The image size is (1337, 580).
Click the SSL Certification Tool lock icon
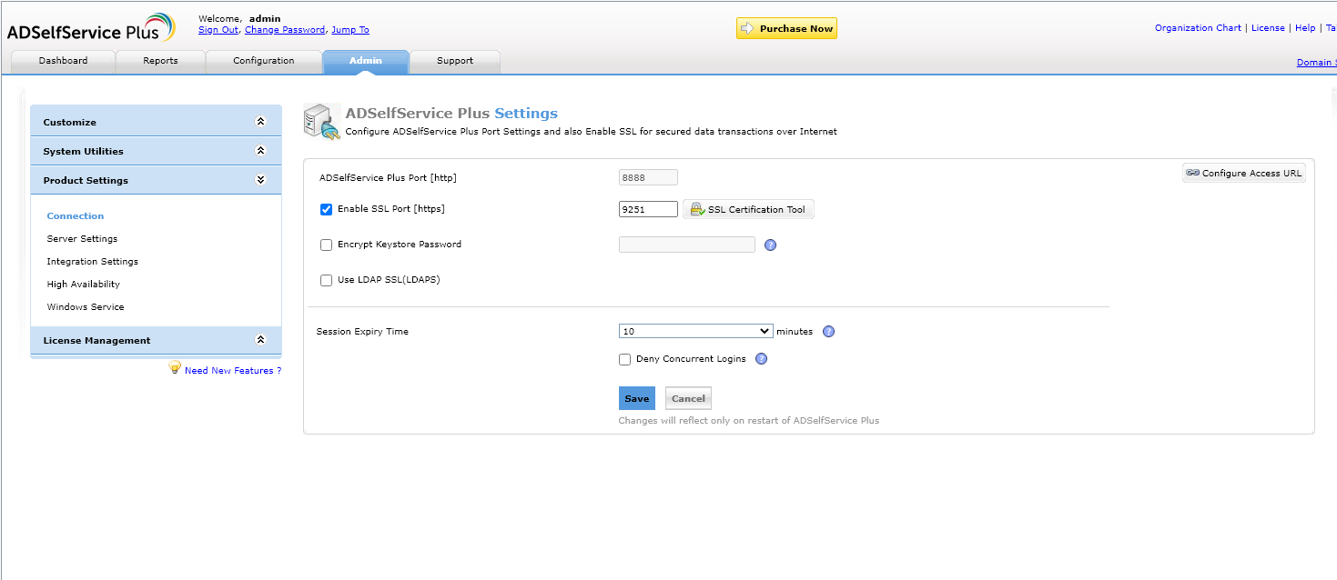(695, 208)
